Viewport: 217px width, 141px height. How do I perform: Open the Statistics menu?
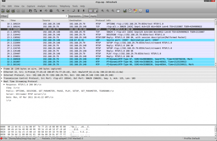52,6
